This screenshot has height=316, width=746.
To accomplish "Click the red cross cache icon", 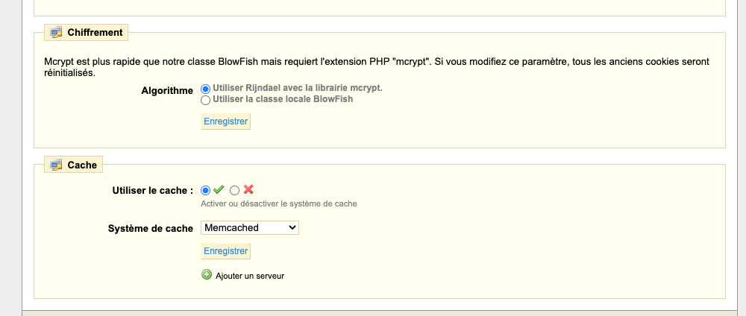I will pyautogui.click(x=248, y=190).
